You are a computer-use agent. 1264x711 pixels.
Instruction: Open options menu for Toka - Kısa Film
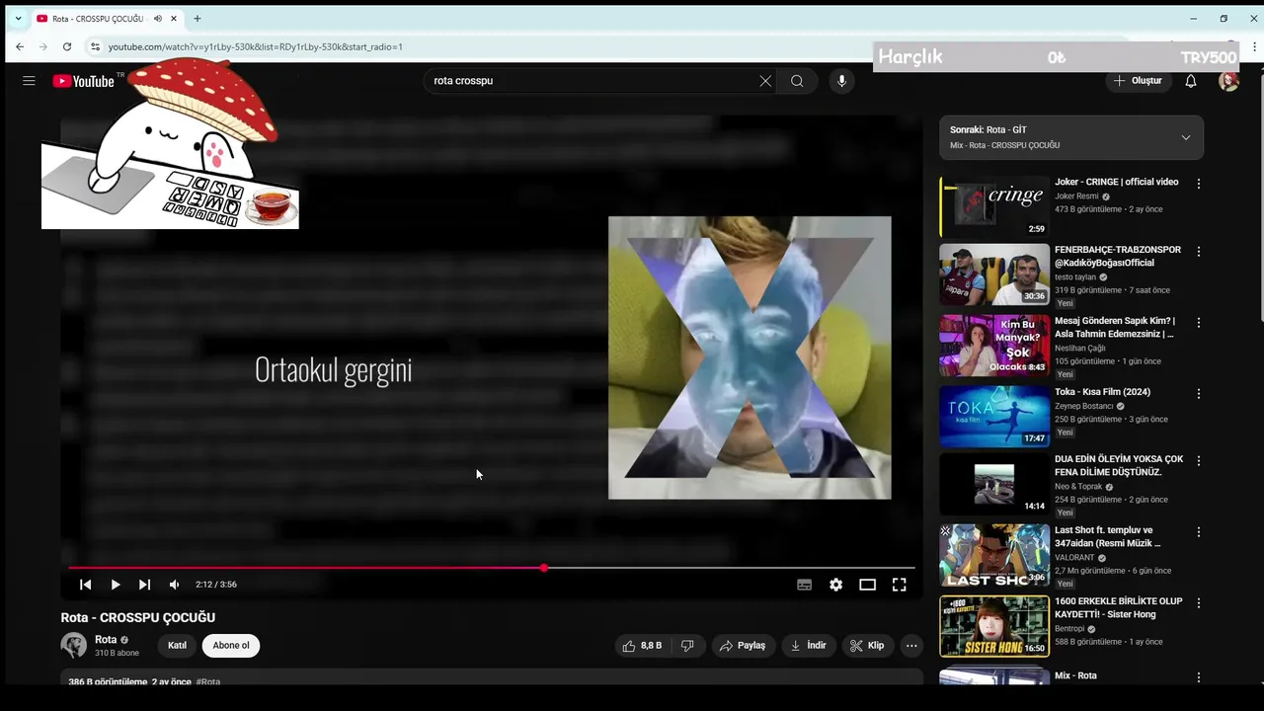click(1199, 393)
